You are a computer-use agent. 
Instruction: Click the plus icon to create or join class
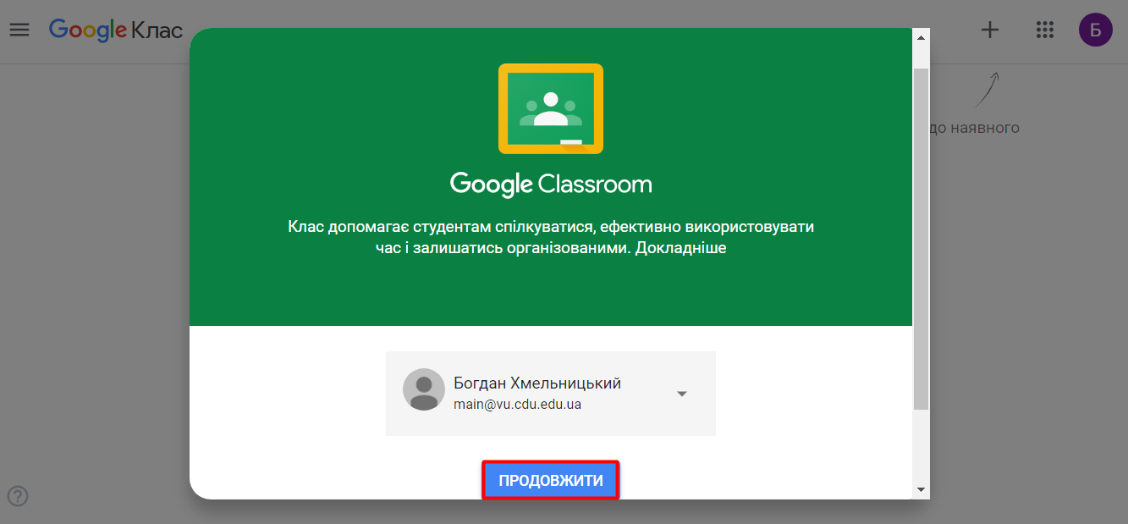click(989, 30)
